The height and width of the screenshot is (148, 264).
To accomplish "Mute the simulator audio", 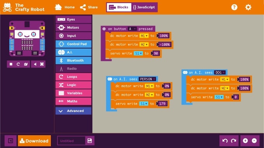I will (x=35, y=64).
